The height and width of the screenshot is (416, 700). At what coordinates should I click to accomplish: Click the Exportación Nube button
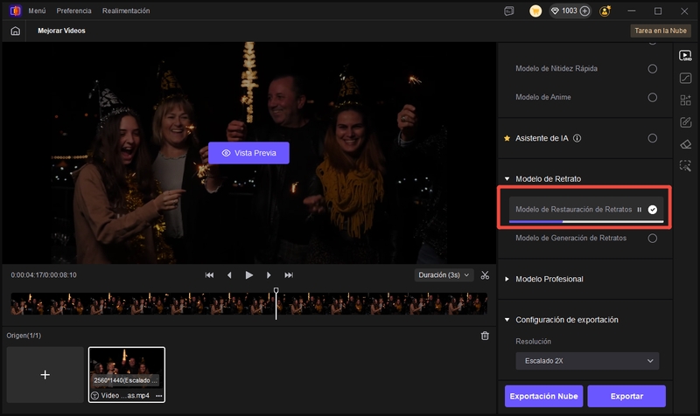pos(543,396)
